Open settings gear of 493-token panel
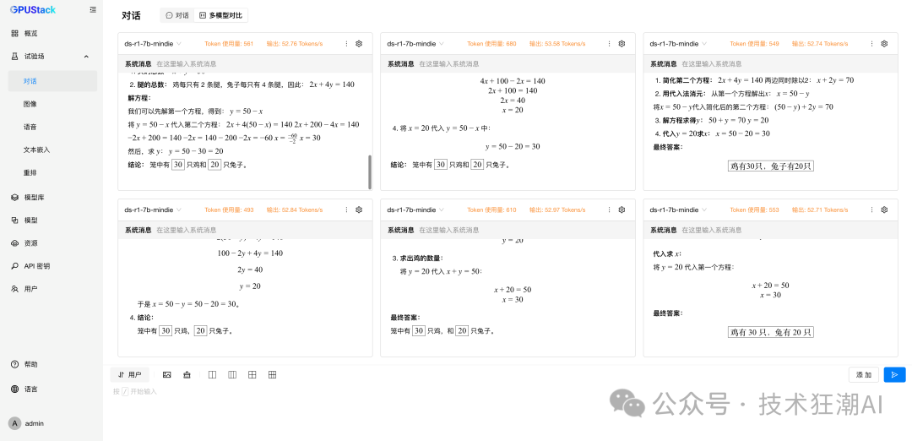Viewport: 912px width, 441px height. pos(359,210)
